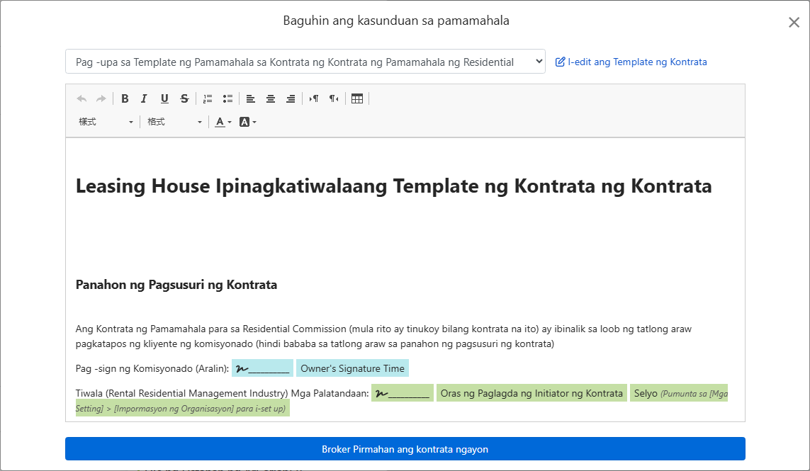Viewport: 810px width, 471px height.
Task: Set right-to-left text direction
Action: pos(334,98)
